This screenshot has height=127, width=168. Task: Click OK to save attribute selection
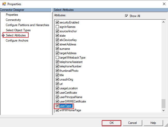pyautogui.click(x=112, y=123)
